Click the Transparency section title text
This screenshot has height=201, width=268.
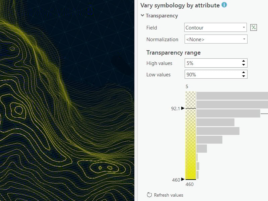[162, 16]
